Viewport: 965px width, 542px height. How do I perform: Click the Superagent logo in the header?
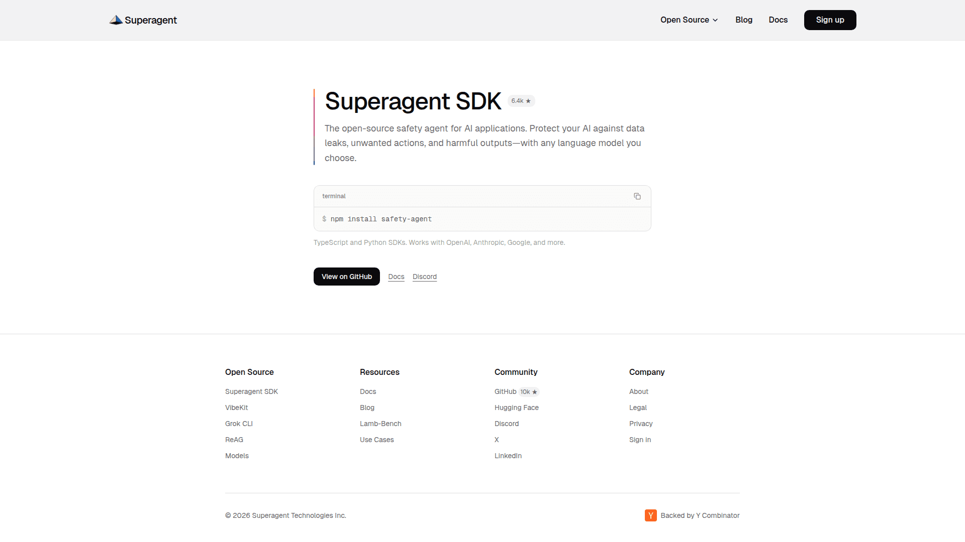[143, 20]
